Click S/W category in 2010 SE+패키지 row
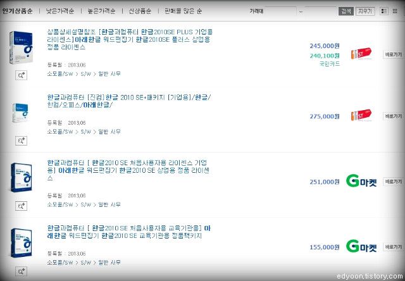405x281 pixels. click(86, 132)
